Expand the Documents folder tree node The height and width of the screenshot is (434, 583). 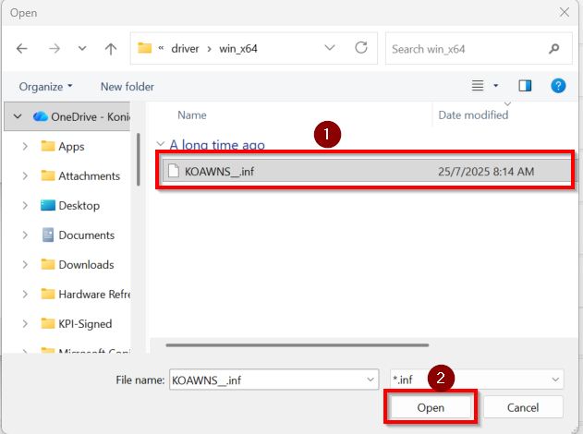(x=26, y=235)
